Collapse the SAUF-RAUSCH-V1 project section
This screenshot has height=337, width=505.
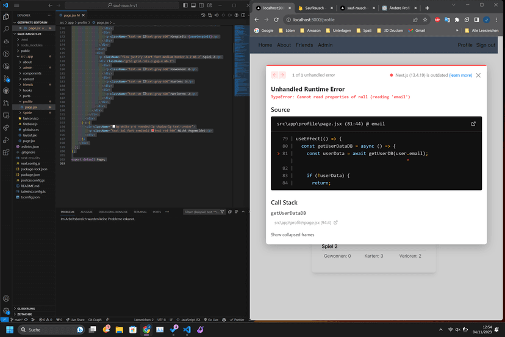(x=29, y=34)
